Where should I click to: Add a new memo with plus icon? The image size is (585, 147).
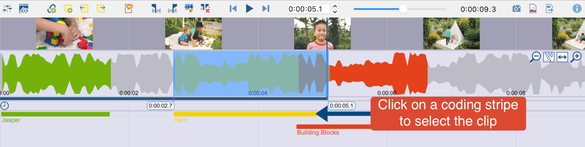coord(68,8)
